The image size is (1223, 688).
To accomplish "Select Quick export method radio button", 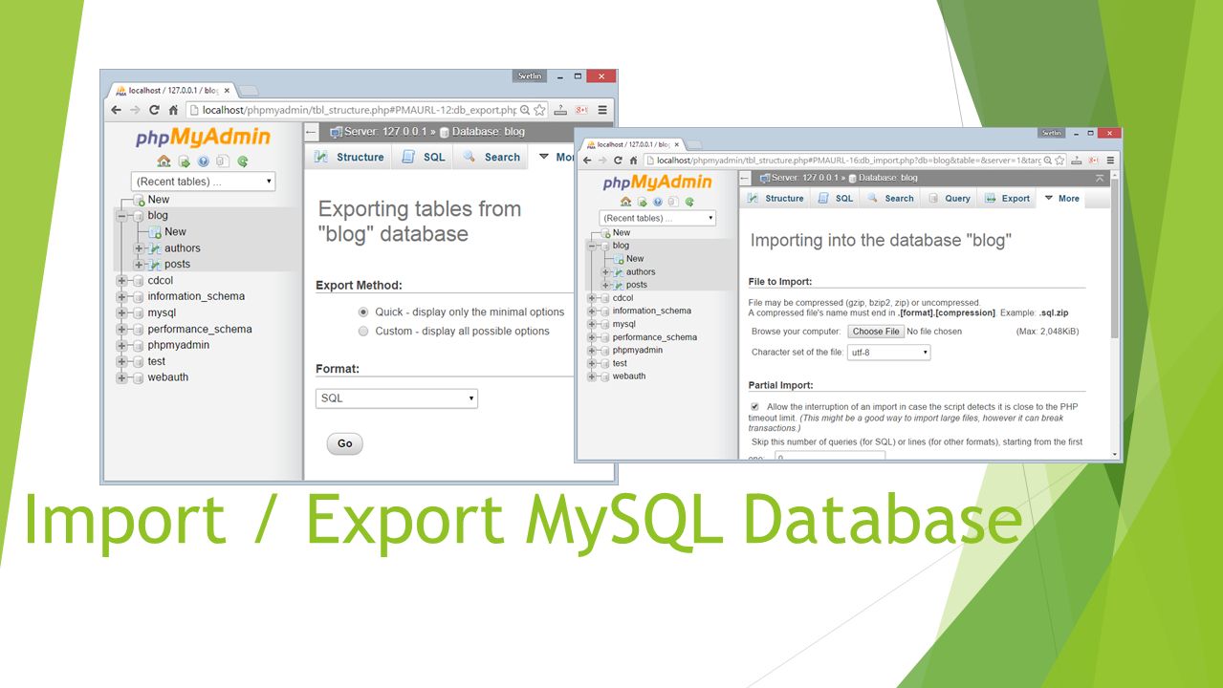I will pos(363,312).
